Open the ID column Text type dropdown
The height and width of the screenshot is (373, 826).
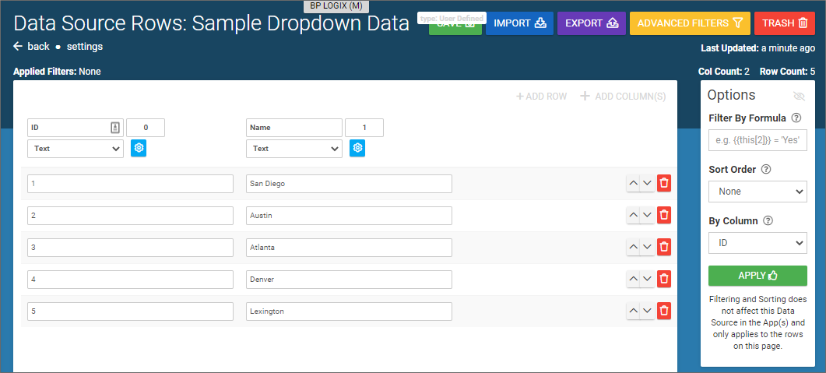(76, 148)
